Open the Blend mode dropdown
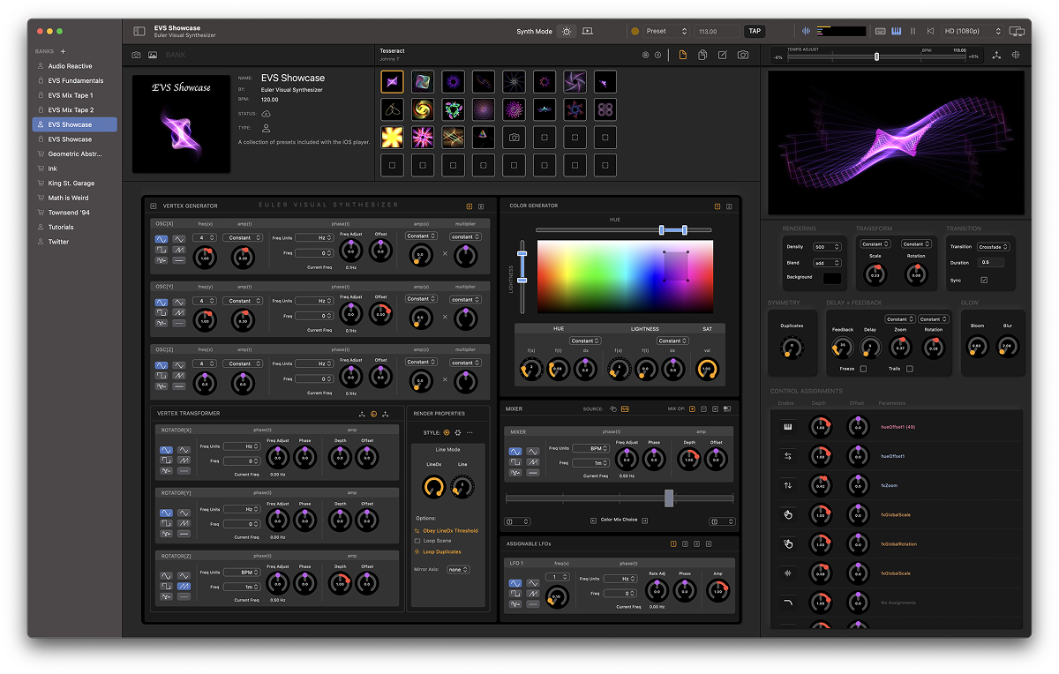 pos(827,263)
